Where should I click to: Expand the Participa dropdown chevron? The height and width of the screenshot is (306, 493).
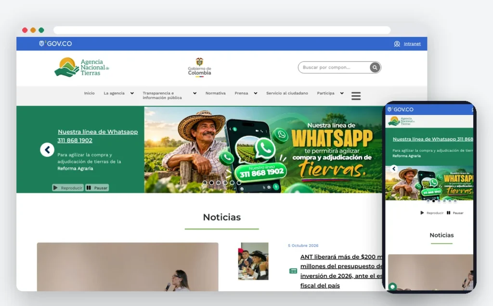tap(342, 93)
